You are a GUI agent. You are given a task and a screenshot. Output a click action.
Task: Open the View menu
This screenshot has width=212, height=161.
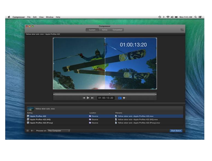(x=41, y=17)
